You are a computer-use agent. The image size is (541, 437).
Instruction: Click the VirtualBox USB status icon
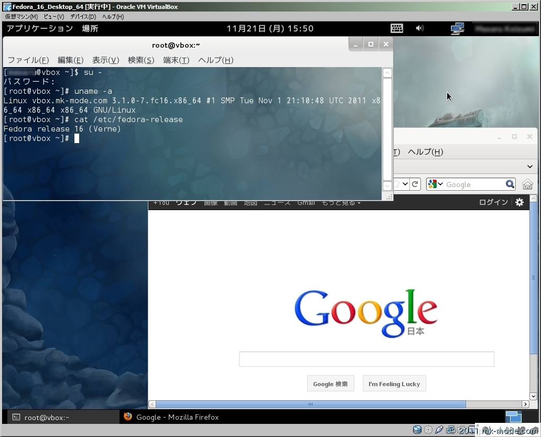(x=439, y=430)
